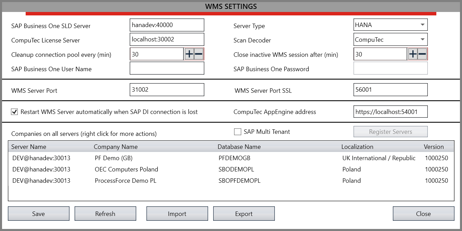Screen dimensions: 462x231
Task: Select the PF Demo (GB) company row
Action: [137, 158]
